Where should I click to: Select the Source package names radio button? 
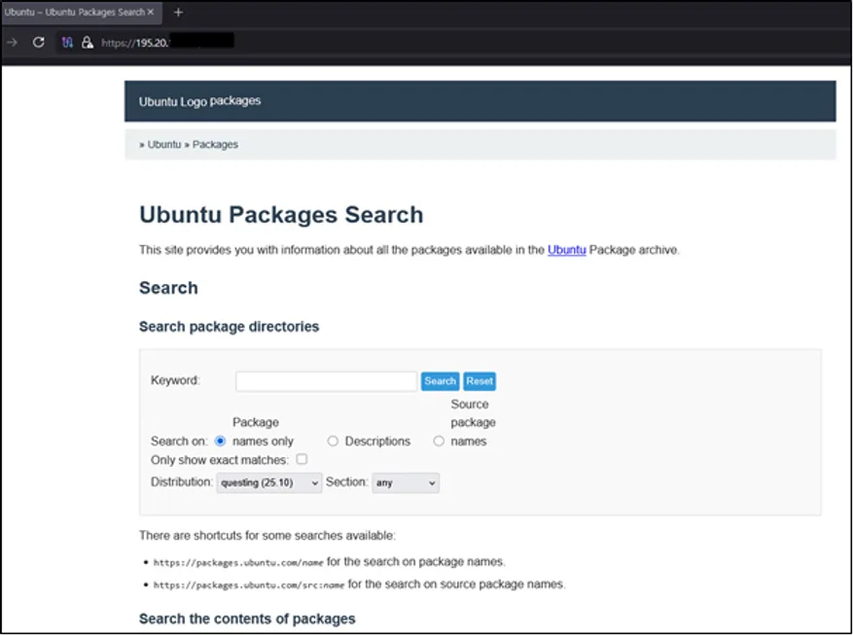coord(439,441)
